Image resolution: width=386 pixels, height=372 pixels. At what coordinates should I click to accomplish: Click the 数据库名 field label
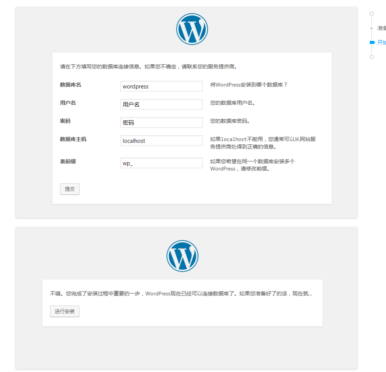pyautogui.click(x=71, y=84)
